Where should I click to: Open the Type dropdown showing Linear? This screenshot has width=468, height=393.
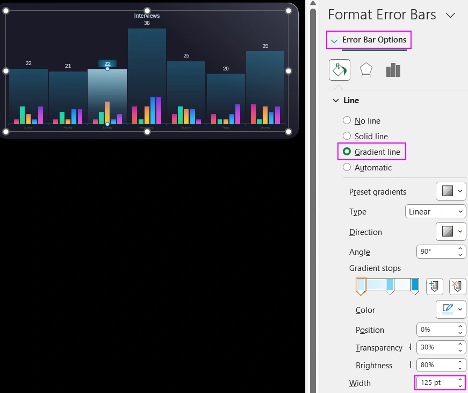(x=435, y=211)
